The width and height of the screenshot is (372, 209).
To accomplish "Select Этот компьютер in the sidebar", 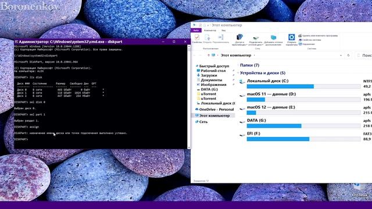I will coord(214,116).
